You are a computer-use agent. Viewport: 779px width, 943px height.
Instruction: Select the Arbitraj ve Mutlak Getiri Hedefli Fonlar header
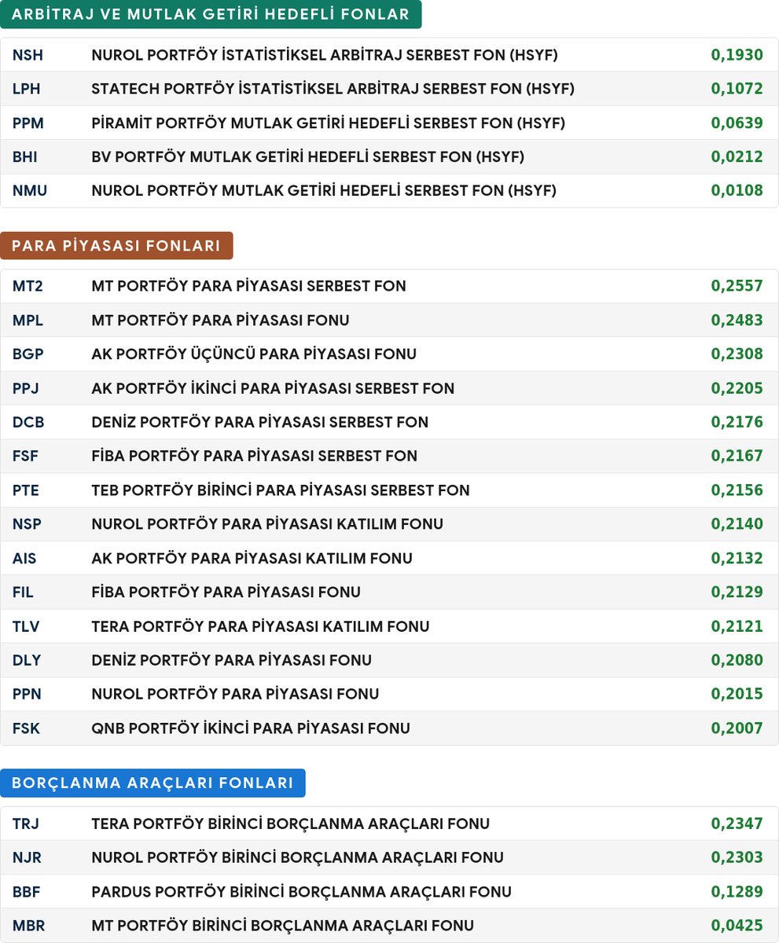pos(211,14)
